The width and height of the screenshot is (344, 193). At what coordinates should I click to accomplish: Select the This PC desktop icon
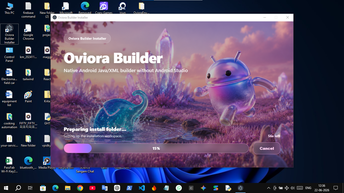(x=9, y=8)
